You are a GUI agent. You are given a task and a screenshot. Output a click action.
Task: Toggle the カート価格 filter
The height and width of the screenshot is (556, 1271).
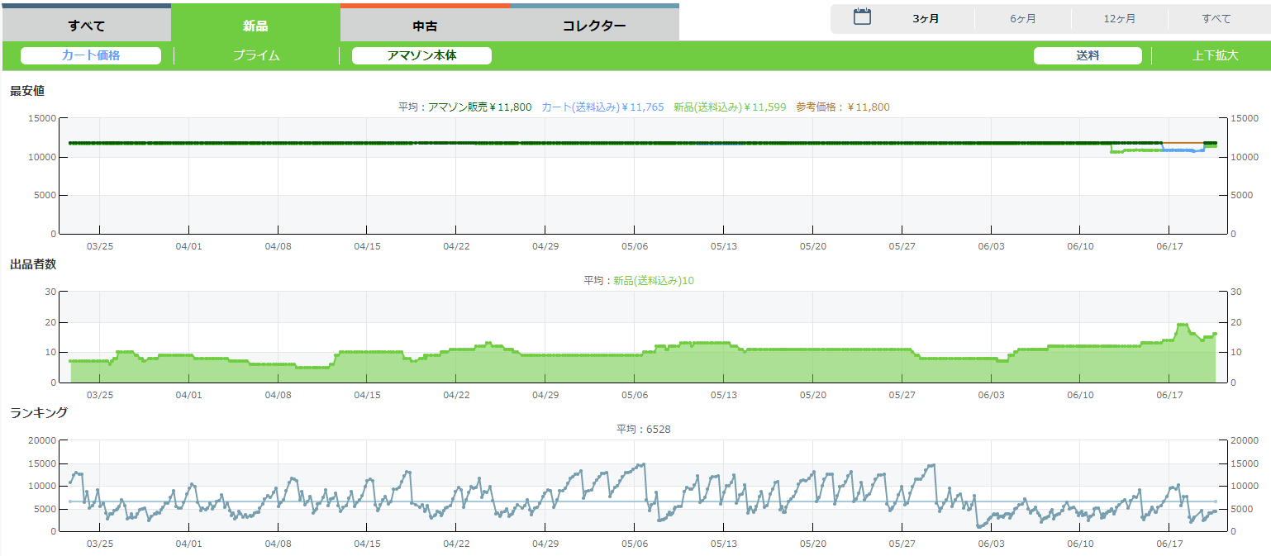[91, 55]
